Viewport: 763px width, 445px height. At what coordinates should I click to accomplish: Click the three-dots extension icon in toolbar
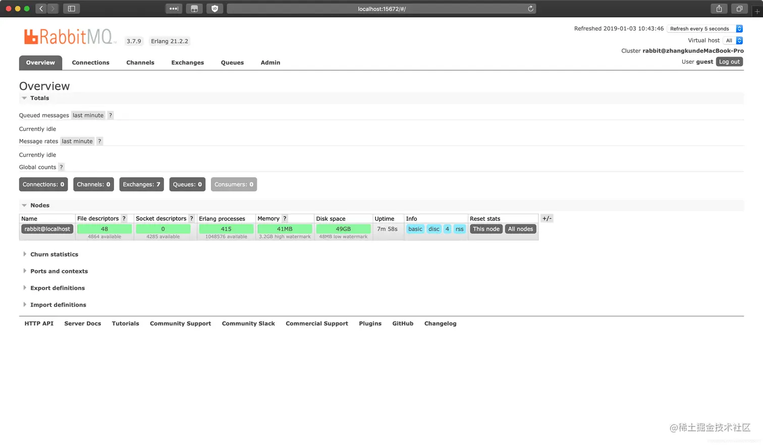click(174, 9)
